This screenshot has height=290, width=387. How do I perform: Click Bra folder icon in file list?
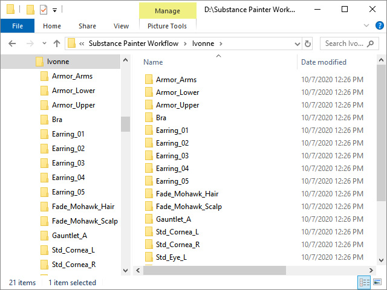[149, 118]
